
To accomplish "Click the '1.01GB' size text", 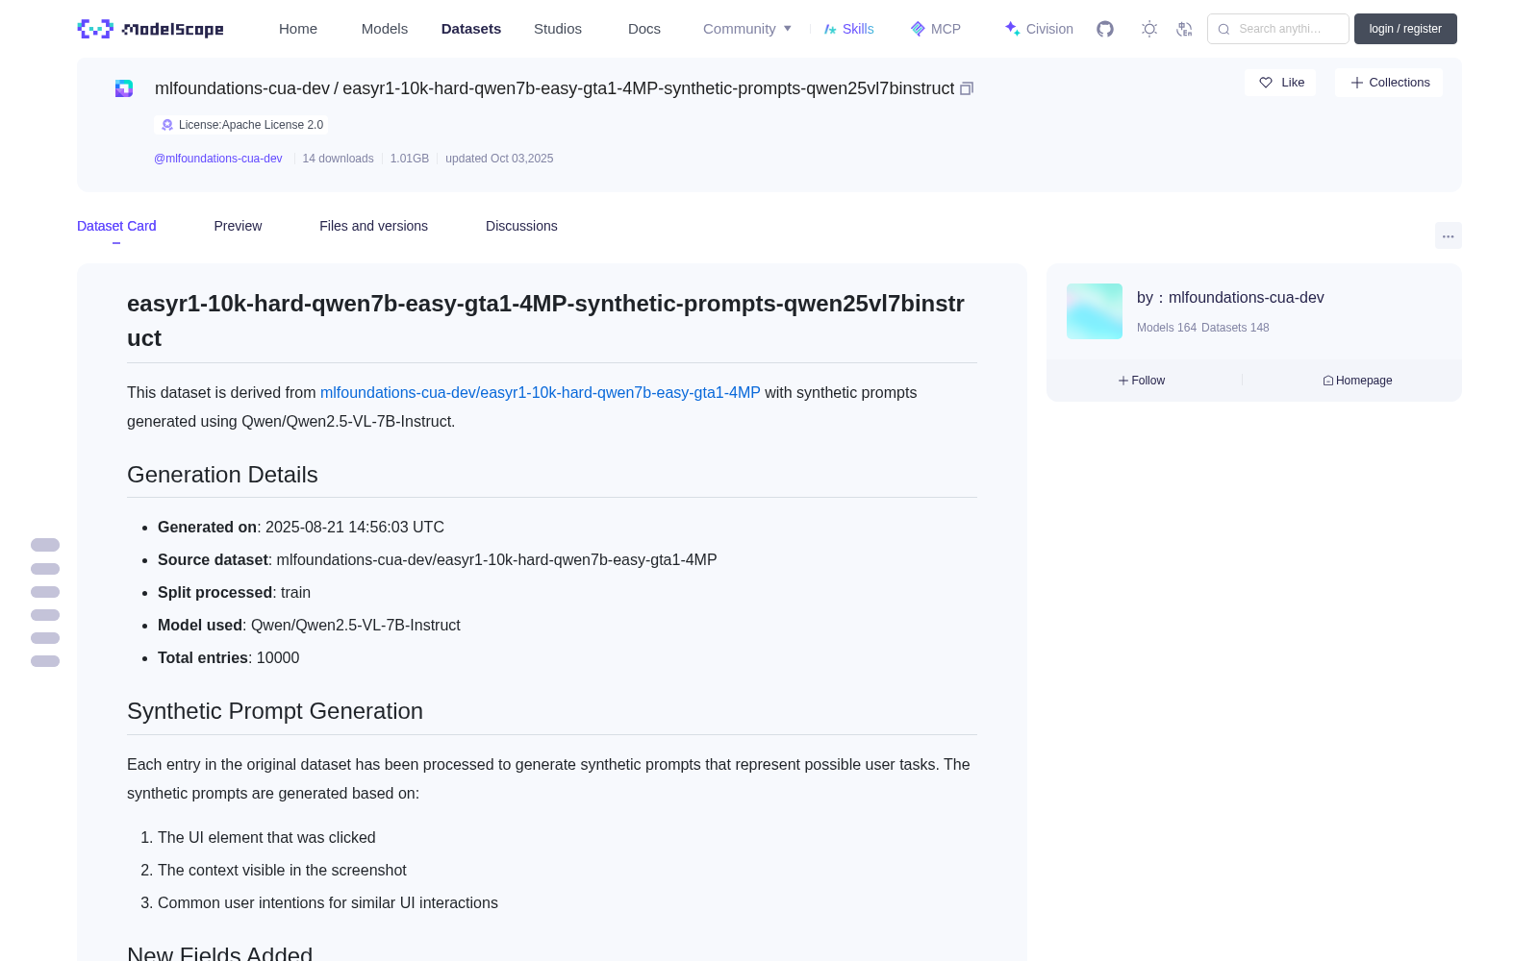I will (410, 159).
